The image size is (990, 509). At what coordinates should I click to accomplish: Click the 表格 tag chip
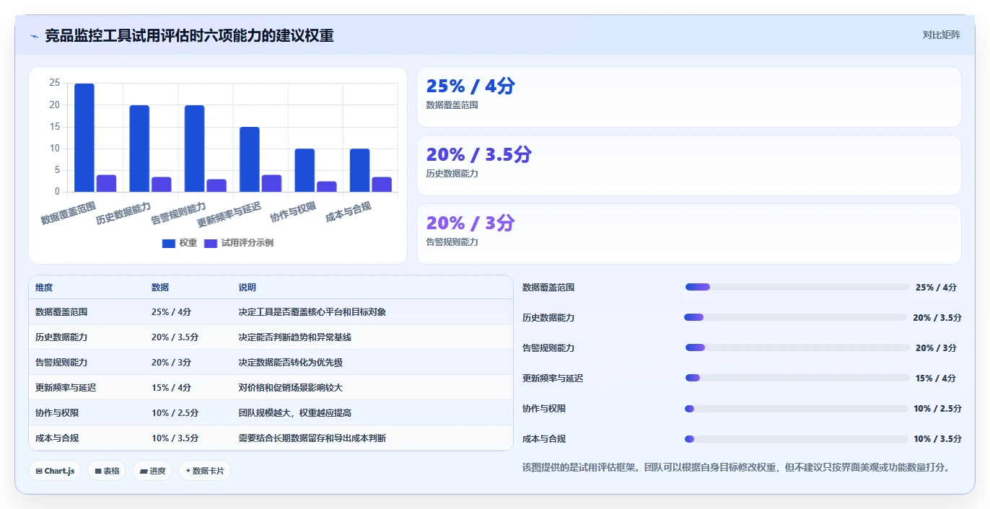point(107,471)
